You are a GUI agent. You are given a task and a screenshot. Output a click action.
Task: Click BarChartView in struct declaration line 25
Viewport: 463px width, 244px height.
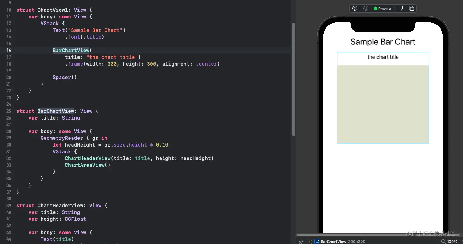(56, 111)
